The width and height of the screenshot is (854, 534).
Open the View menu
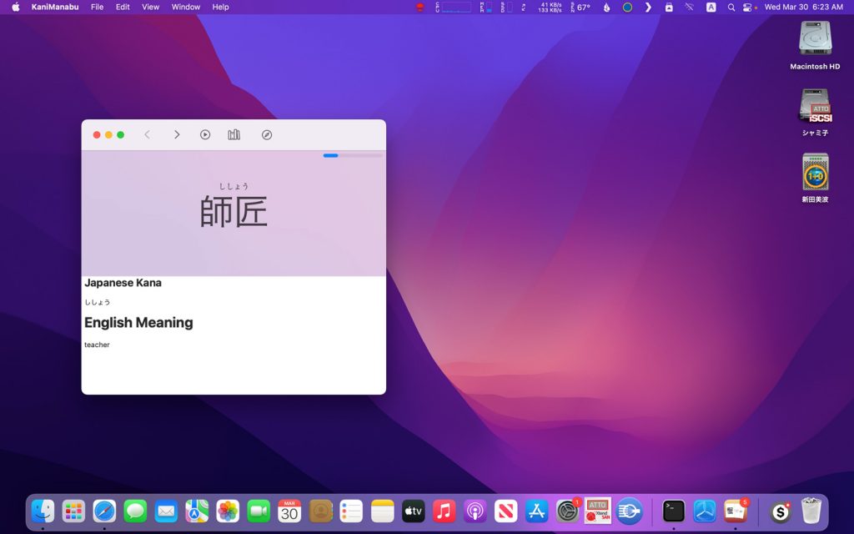coord(150,7)
